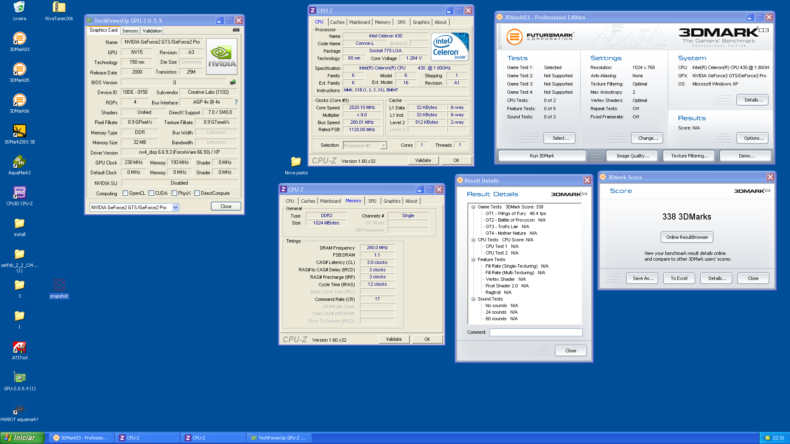Click Close in the Result Details window
This screenshot has width=790, height=444.
coord(571,351)
